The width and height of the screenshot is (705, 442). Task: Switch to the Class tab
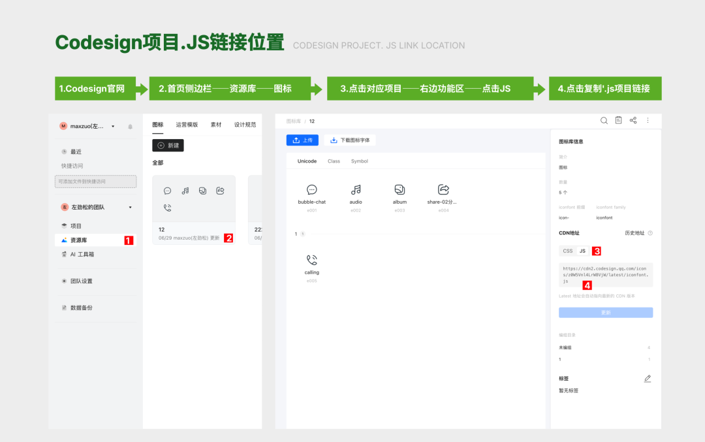click(334, 161)
